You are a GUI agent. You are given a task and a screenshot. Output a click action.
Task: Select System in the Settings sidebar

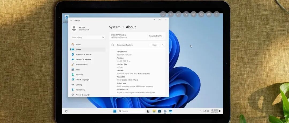point(88,50)
